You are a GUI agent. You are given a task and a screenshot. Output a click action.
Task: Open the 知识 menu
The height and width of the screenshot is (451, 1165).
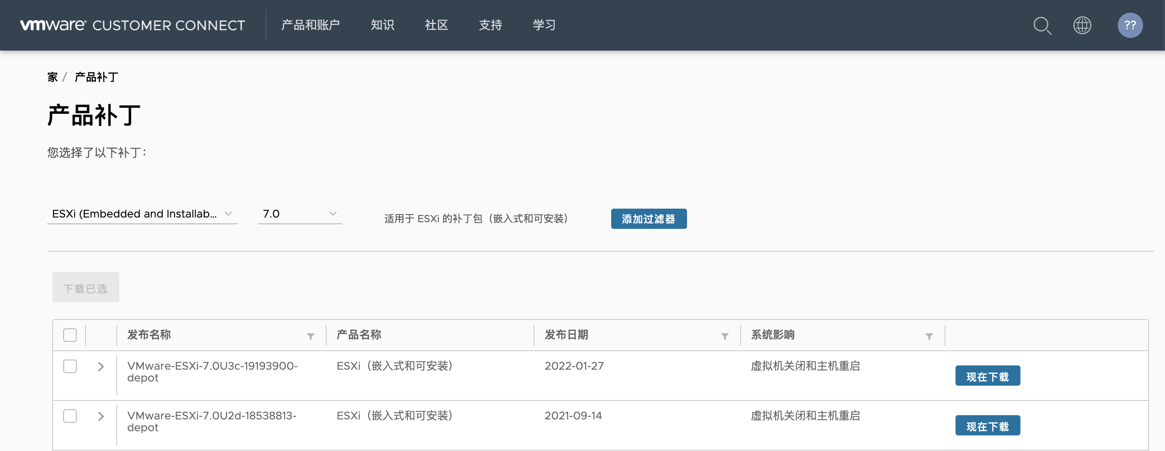[x=383, y=25]
